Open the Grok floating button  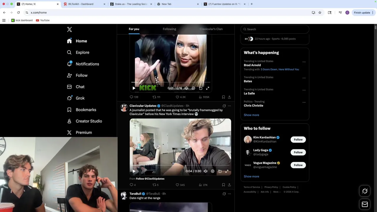tap(365, 191)
